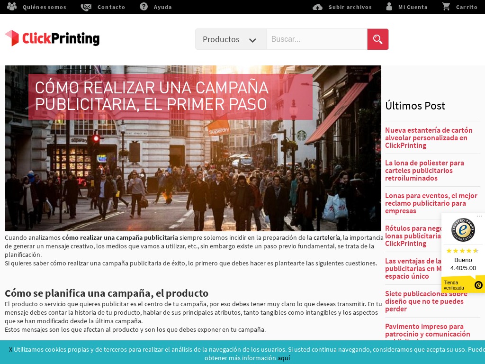Click the Trusted Shops guarantee seal

[x=463, y=230]
